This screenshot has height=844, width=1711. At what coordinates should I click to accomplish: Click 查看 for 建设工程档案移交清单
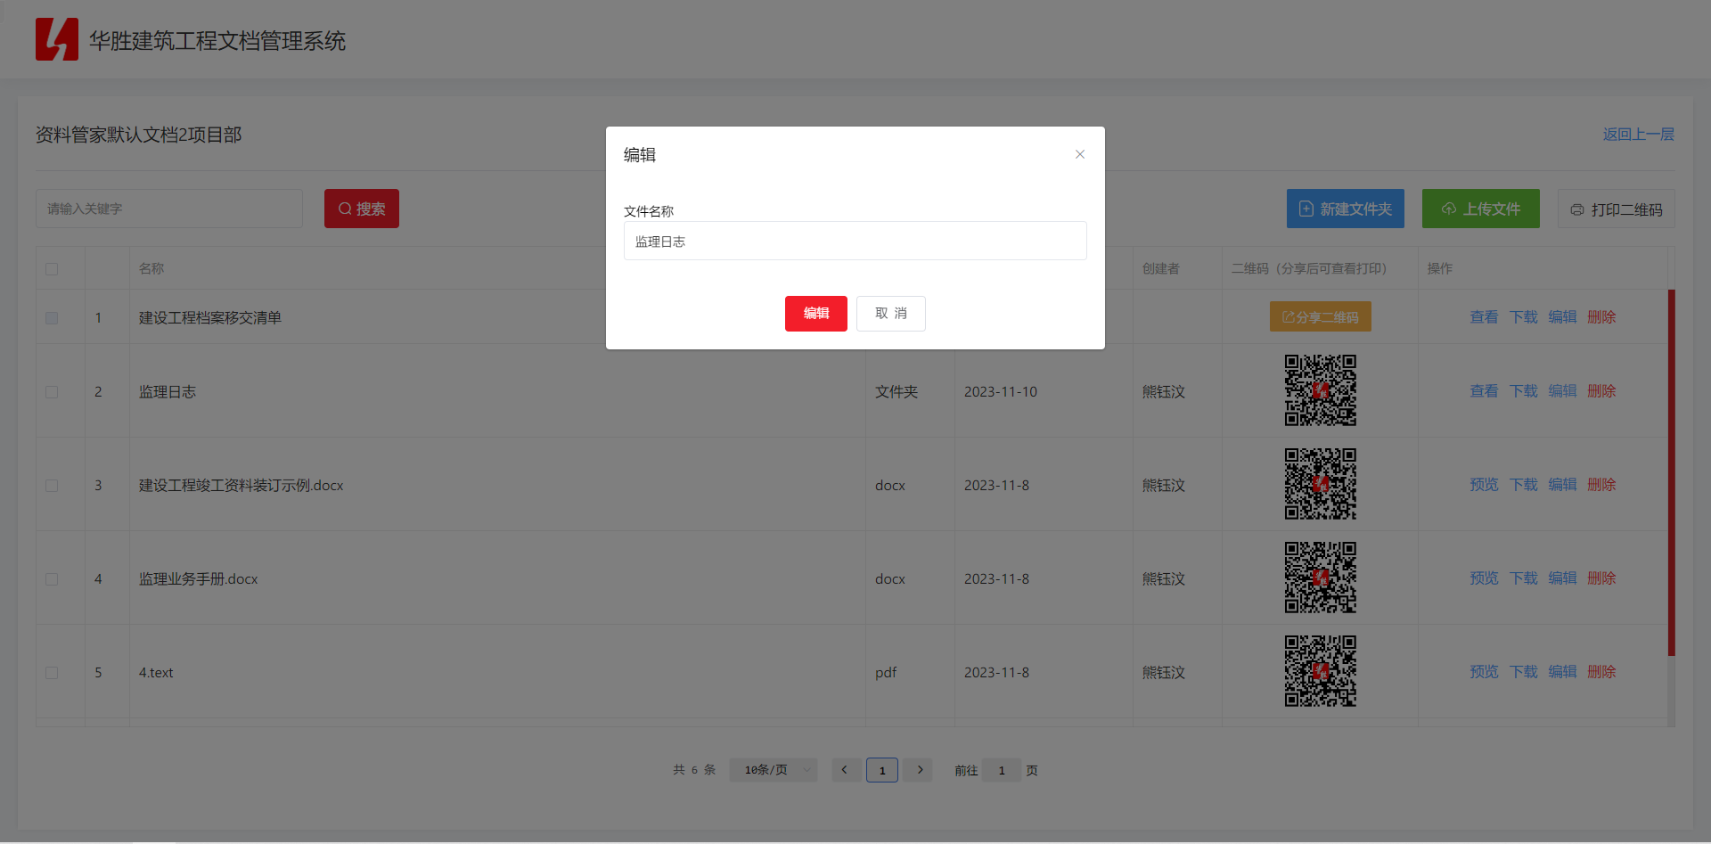[1484, 316]
